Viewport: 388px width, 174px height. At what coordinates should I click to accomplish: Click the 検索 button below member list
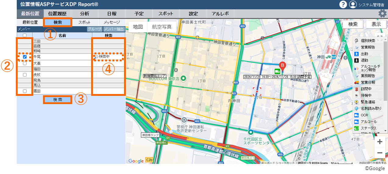(58, 100)
